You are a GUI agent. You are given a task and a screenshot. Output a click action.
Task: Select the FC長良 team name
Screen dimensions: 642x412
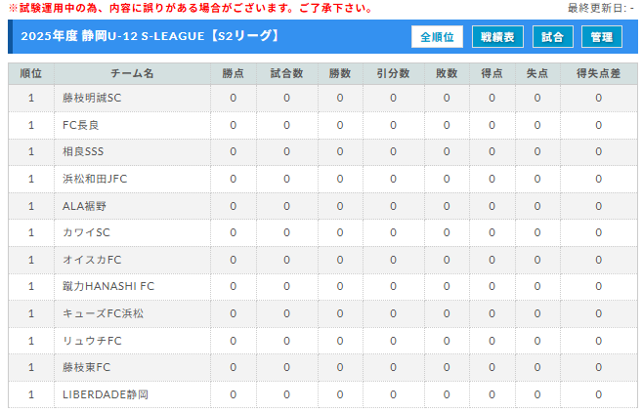point(81,125)
